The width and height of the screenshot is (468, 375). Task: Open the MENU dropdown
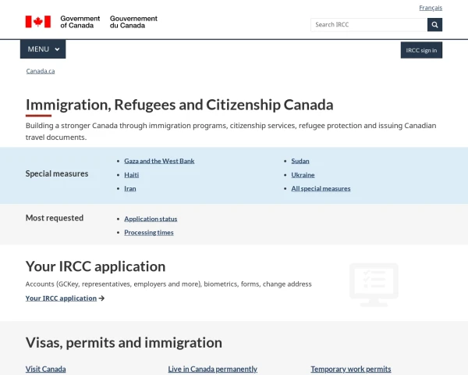tap(43, 49)
